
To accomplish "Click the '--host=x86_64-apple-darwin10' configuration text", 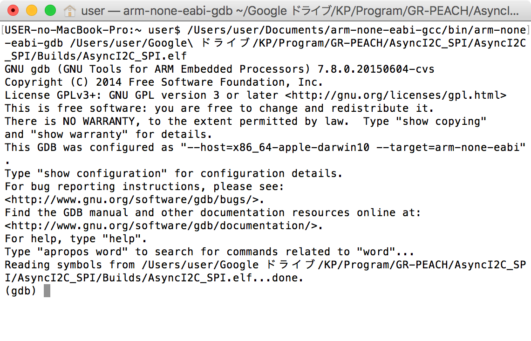I will point(277,148).
